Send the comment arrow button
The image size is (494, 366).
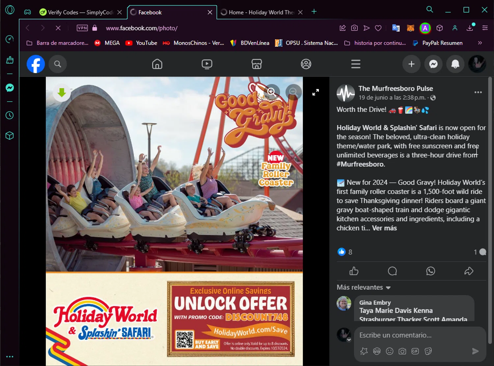tap(475, 351)
